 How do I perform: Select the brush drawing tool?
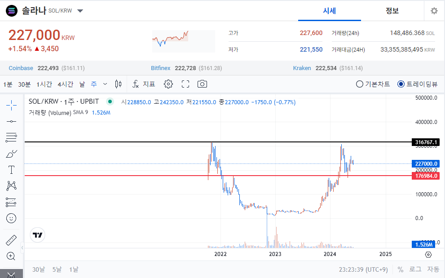11,154
